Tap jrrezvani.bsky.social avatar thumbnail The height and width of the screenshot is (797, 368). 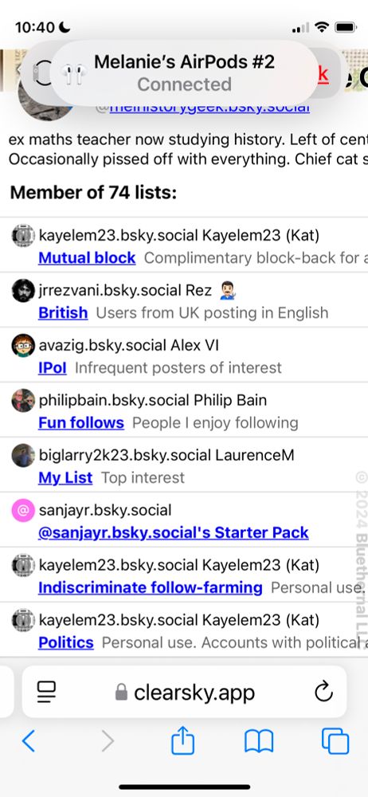23,291
